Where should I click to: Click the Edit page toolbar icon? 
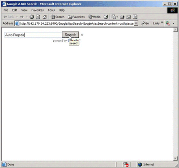[128, 17]
